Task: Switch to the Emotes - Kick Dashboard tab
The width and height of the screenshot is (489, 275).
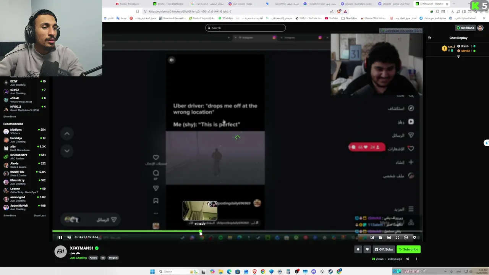Action: (169, 4)
